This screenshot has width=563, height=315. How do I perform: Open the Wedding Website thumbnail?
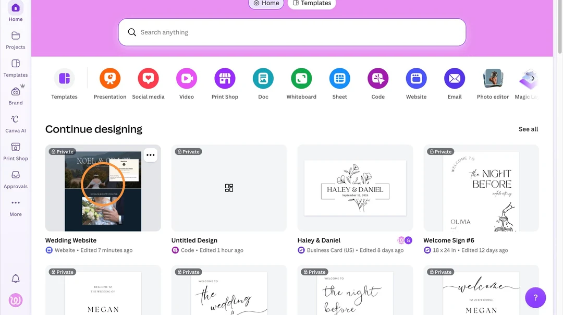tap(103, 188)
